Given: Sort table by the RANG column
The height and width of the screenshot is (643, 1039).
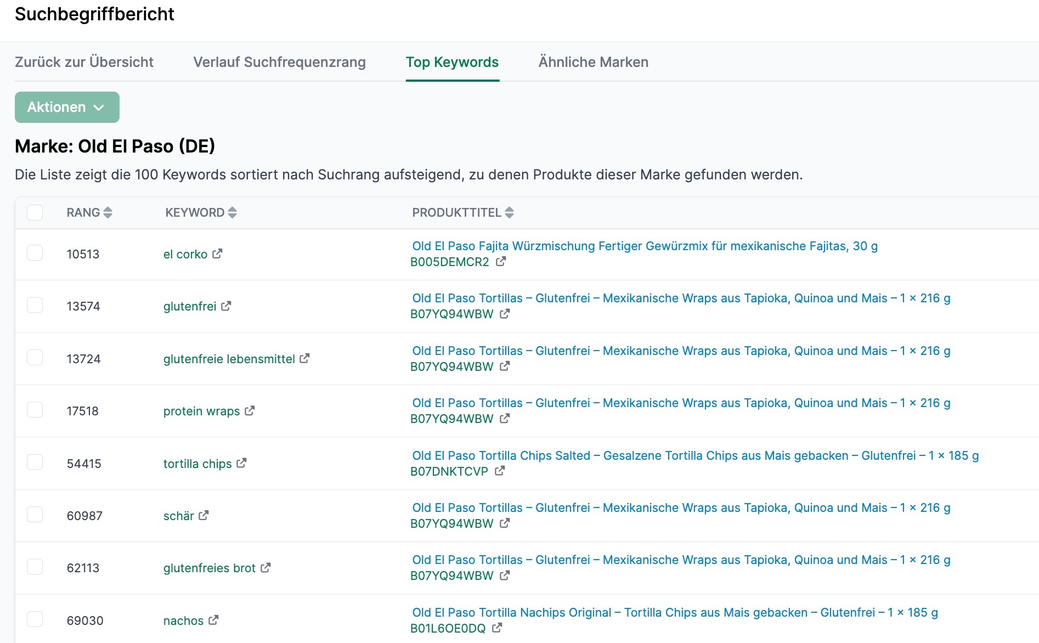Looking at the screenshot, I should click(x=108, y=212).
